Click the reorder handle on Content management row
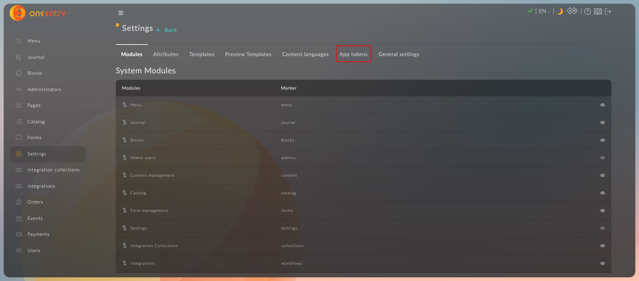The width and height of the screenshot is (639, 281). pos(124,175)
